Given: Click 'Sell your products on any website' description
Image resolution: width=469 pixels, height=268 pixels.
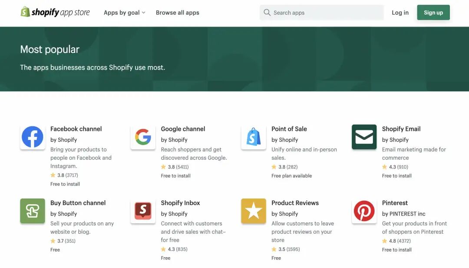Looking at the screenshot, I should (82, 228).
